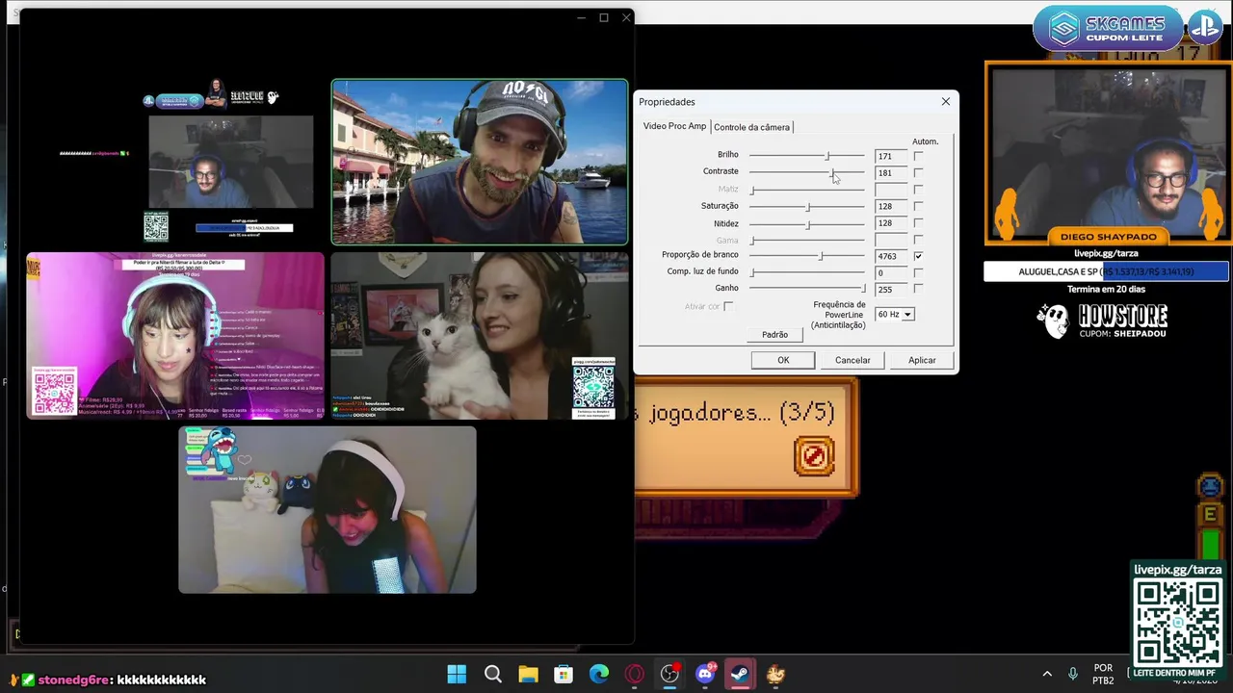Click the Aplicar button

click(x=922, y=360)
